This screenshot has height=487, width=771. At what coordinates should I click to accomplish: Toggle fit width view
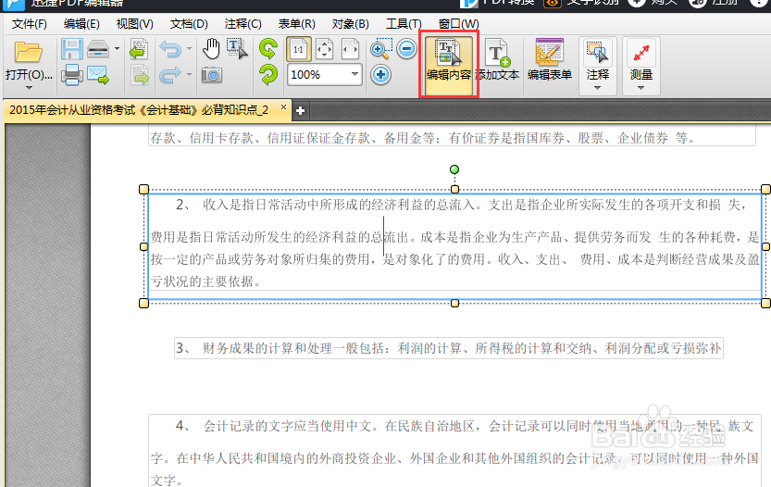tap(350, 49)
